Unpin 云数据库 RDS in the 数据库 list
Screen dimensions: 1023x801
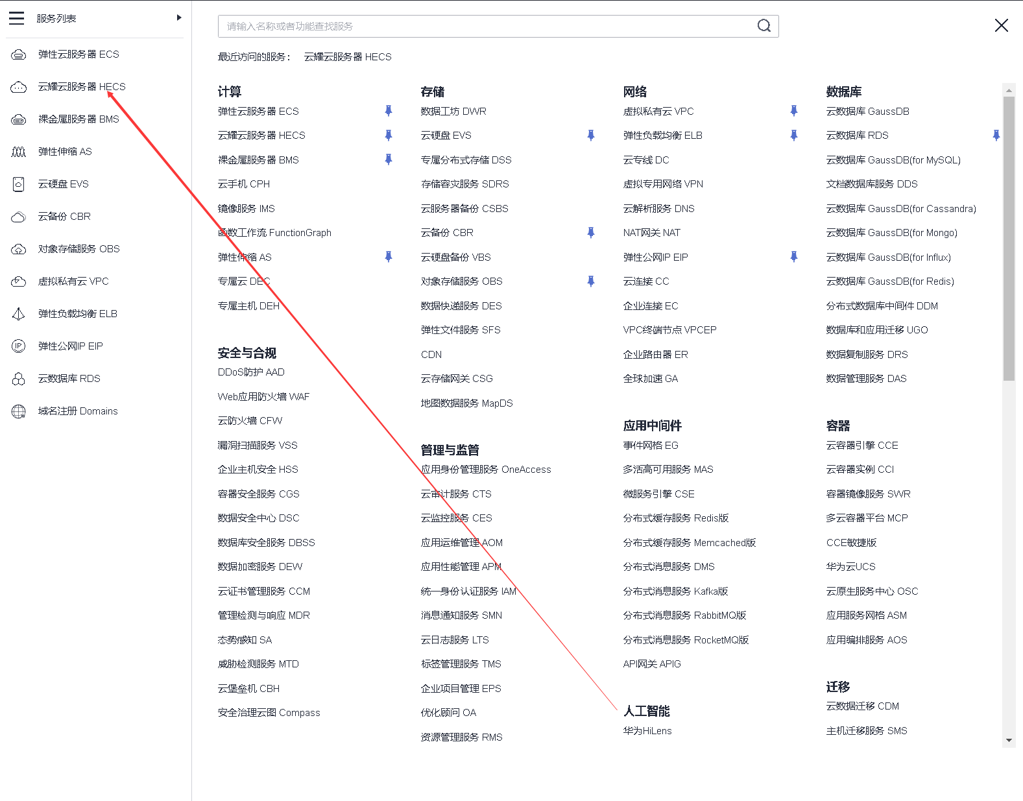(x=996, y=136)
